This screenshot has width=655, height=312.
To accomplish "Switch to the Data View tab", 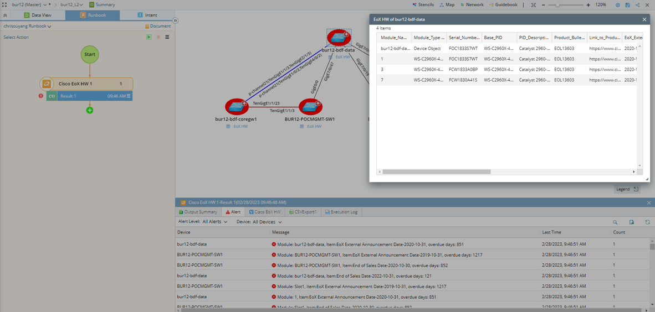I will [38, 15].
